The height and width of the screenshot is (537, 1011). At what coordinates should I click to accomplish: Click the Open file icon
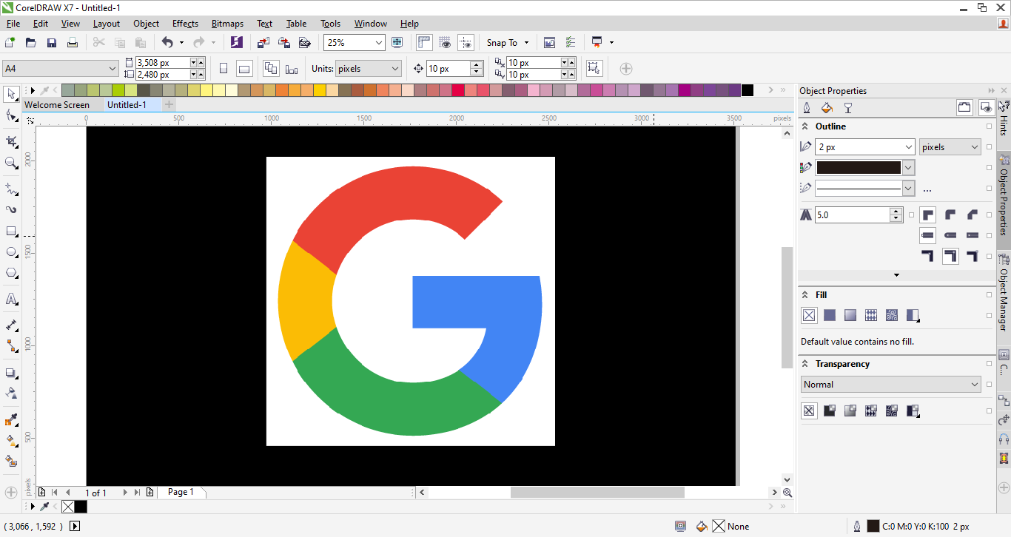(x=31, y=43)
